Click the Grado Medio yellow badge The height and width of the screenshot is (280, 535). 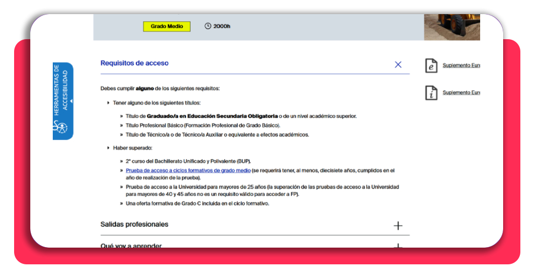(167, 26)
